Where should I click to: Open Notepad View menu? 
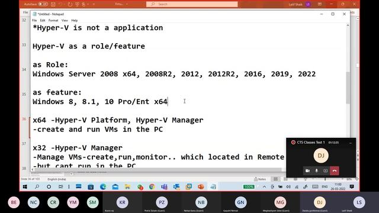point(65,21)
